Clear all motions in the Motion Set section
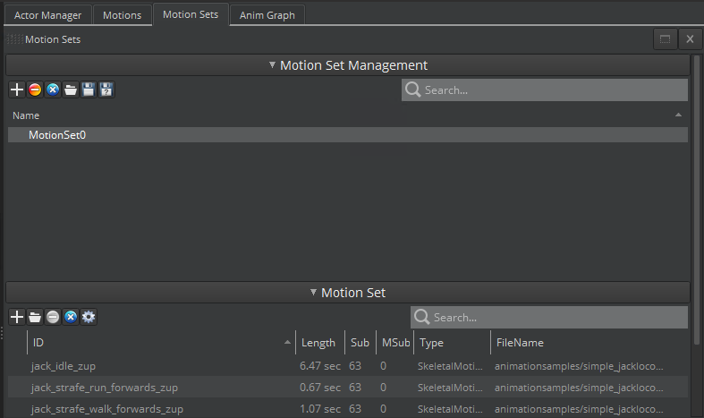 (x=71, y=317)
